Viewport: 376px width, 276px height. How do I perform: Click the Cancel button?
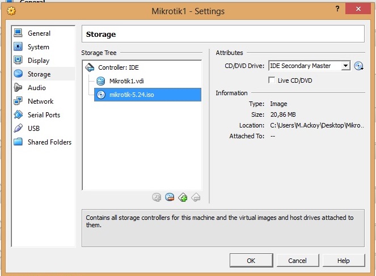click(298, 261)
